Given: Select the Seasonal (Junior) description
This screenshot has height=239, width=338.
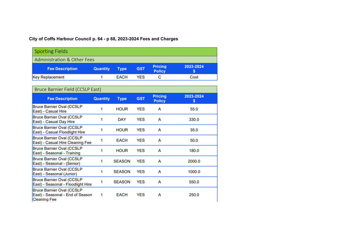Looking at the screenshot, I should click(57, 172).
